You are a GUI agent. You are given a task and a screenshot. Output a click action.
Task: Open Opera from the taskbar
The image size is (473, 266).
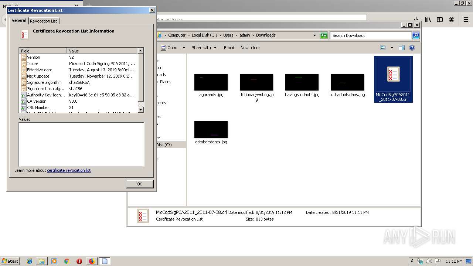pyautogui.click(x=79, y=261)
